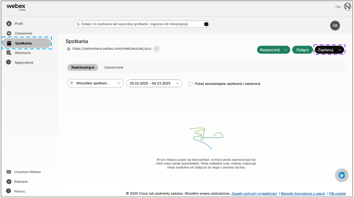Click the room icon before the URL

(x=68, y=49)
